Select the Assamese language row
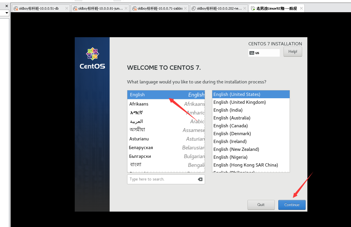Image resolution: width=351 pixels, height=227 pixels. click(x=166, y=130)
